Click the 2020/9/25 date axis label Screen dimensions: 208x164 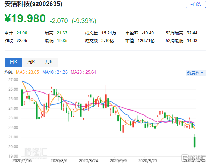click(148, 160)
